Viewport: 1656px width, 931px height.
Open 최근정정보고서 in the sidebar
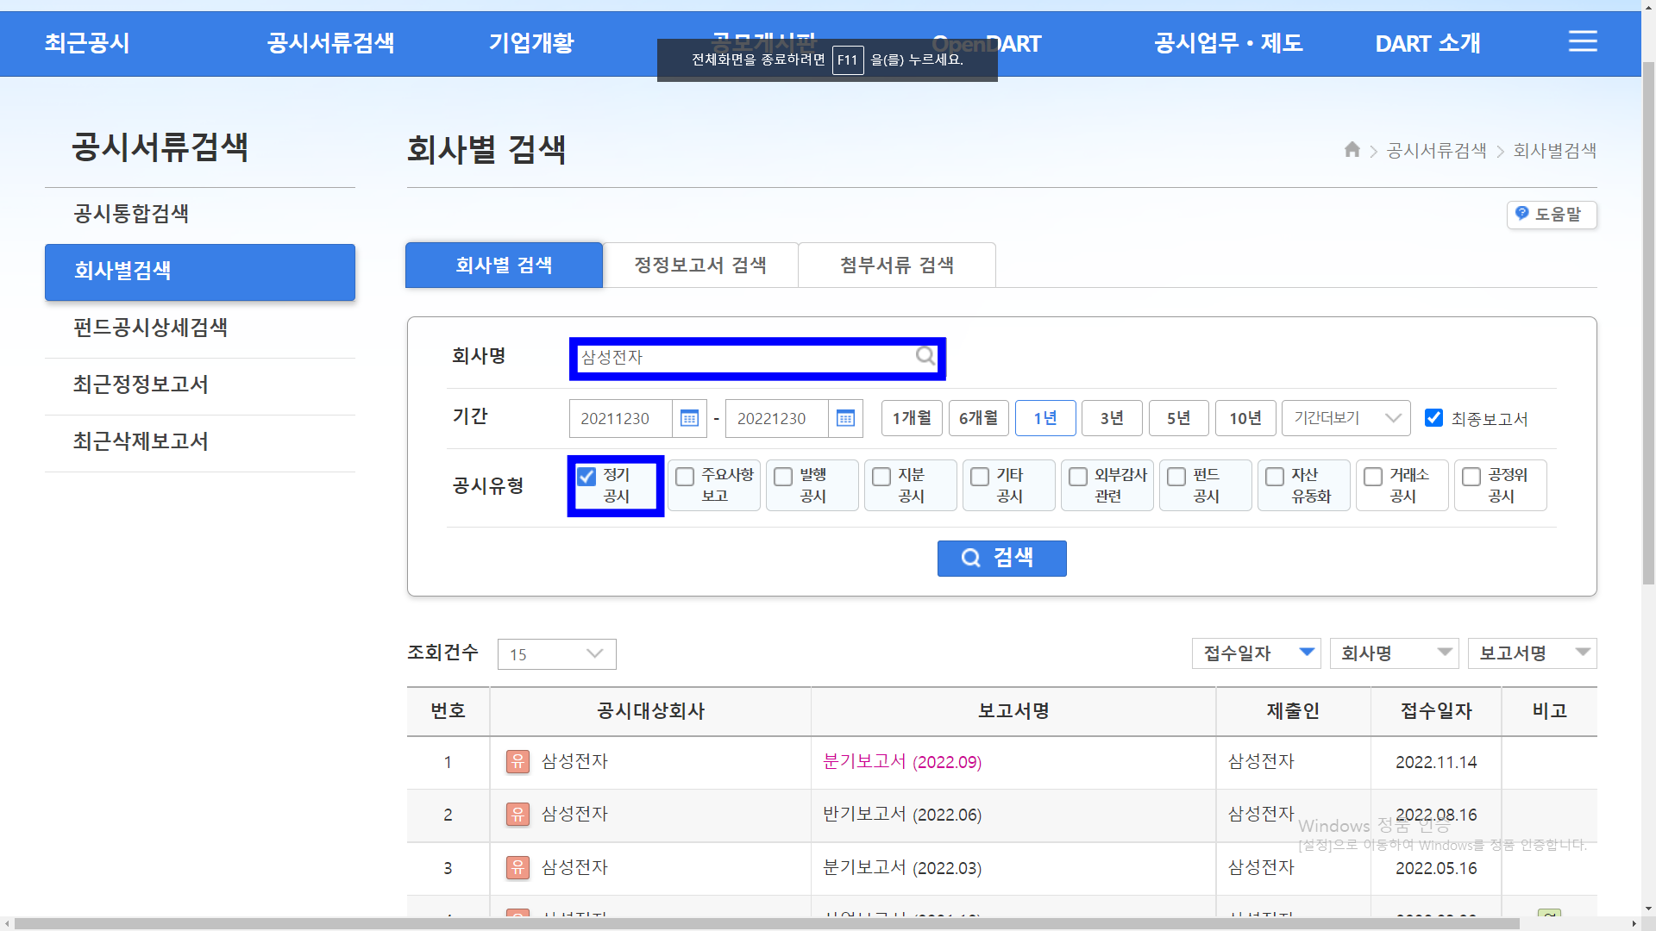click(200, 384)
